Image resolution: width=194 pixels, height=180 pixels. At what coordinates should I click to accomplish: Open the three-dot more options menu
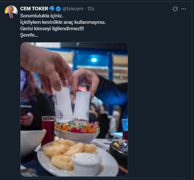[x=183, y=9]
